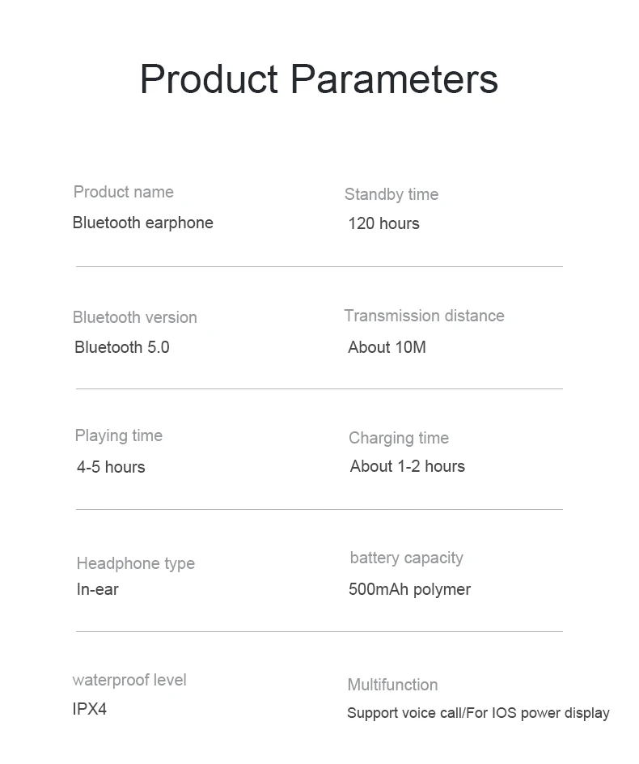Select the battery capacity label
Screen dimensions: 639x764
point(406,558)
